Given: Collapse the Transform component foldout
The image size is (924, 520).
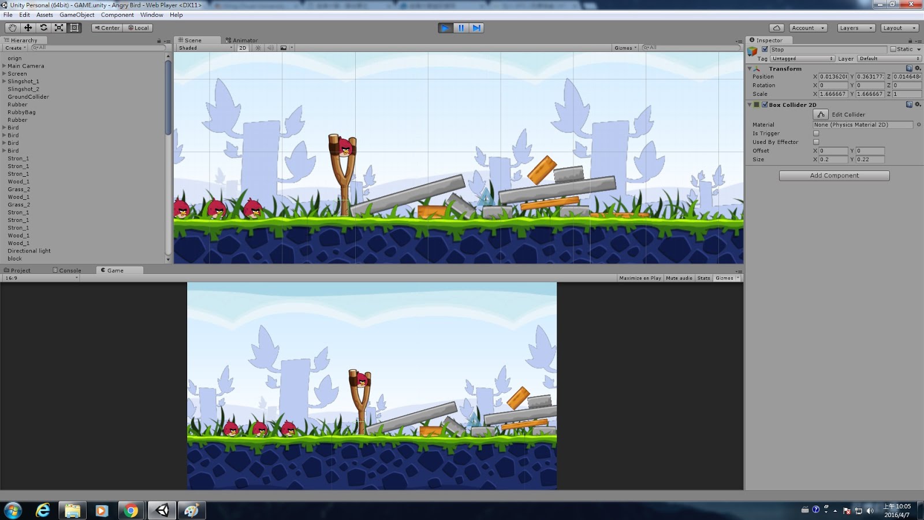Looking at the screenshot, I should pyautogui.click(x=750, y=69).
